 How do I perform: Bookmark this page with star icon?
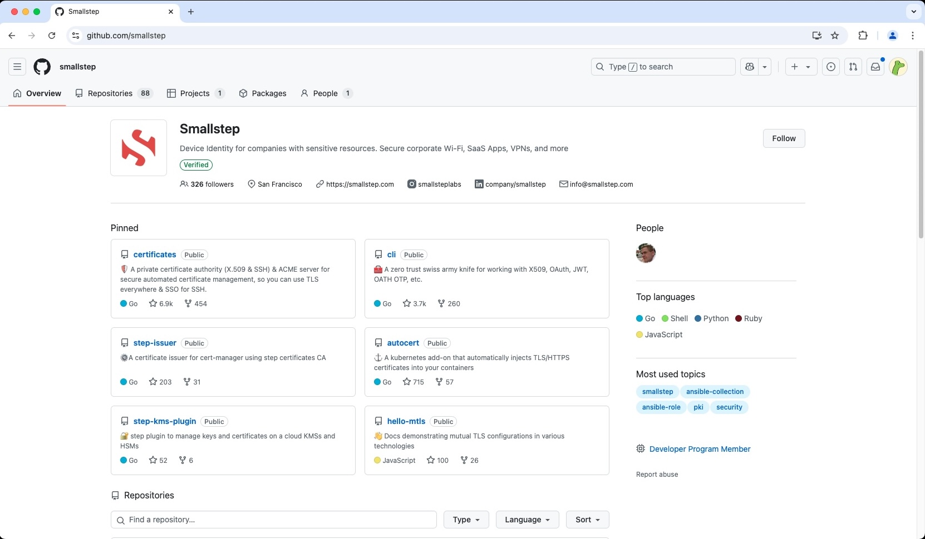[835, 36]
